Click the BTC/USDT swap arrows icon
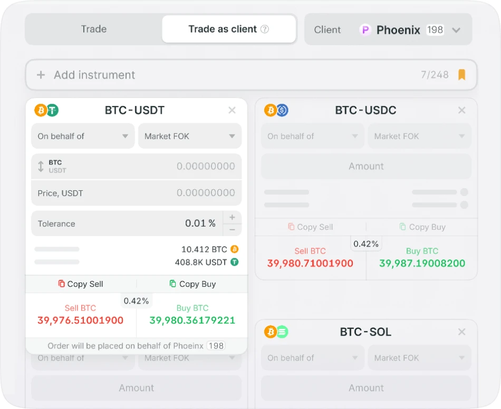Image resolution: width=501 pixels, height=409 pixels. coord(41,167)
